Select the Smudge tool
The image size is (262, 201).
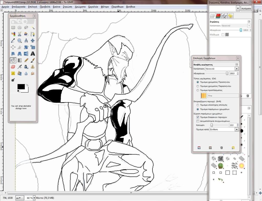click(32, 73)
